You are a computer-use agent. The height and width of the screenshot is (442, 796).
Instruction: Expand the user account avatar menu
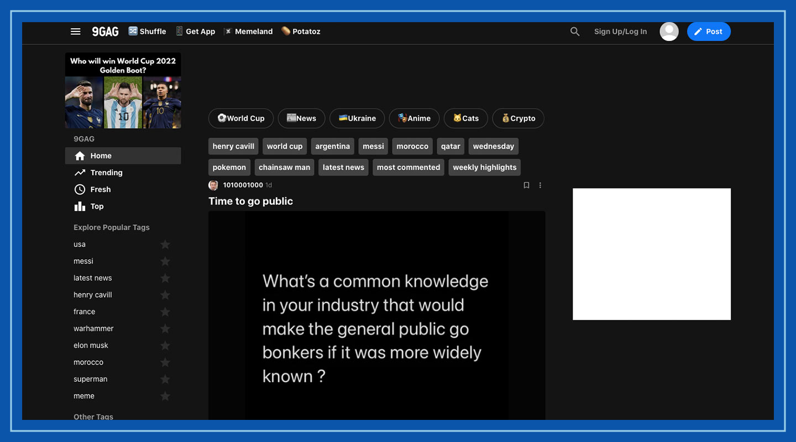pos(669,31)
